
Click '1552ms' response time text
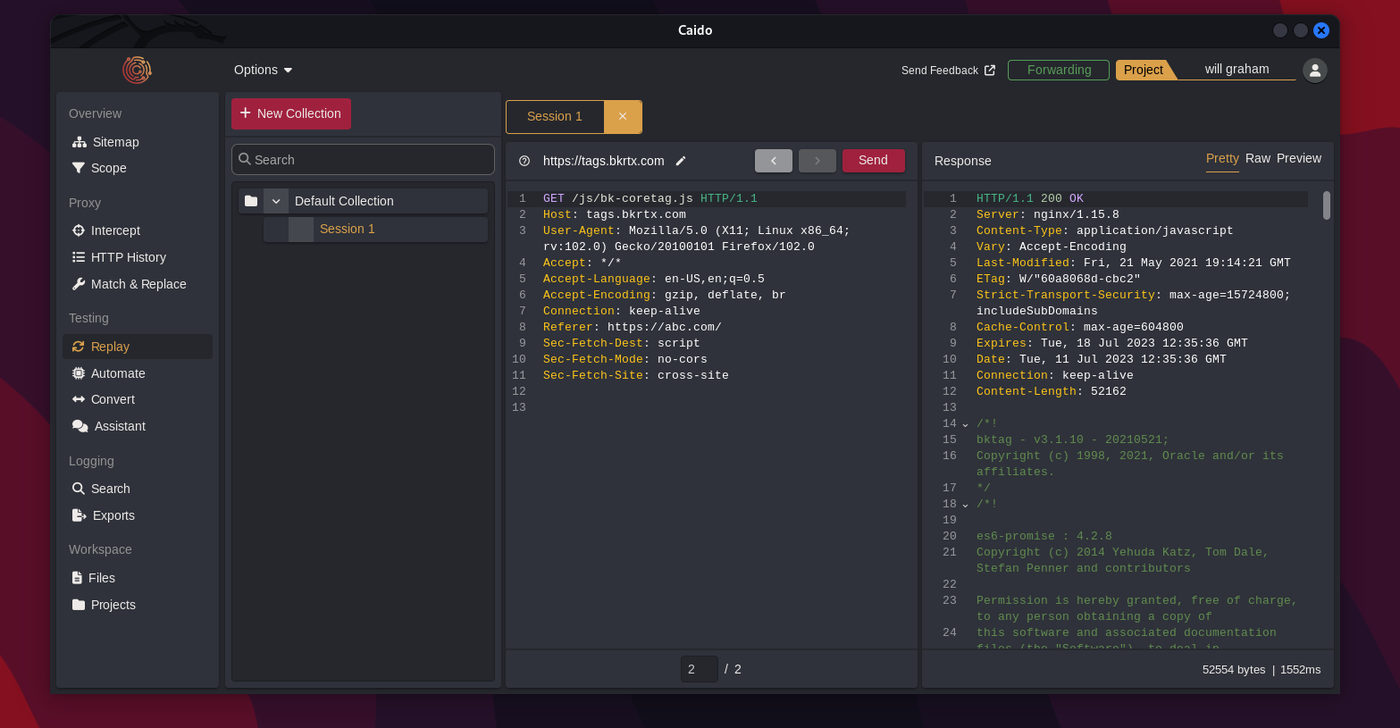coord(1300,669)
